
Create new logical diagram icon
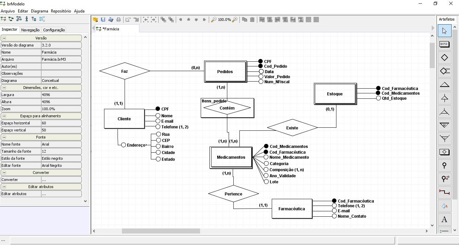click(x=11, y=19)
